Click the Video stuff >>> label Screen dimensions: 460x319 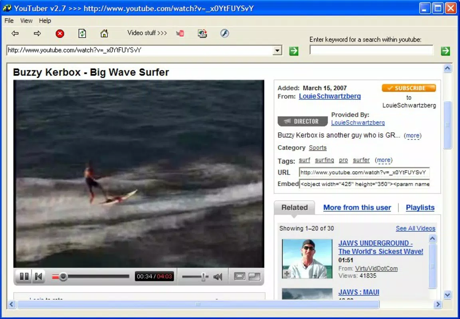(x=147, y=33)
